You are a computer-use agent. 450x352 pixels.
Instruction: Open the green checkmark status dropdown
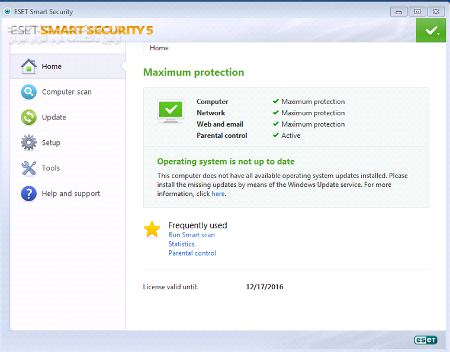431,30
